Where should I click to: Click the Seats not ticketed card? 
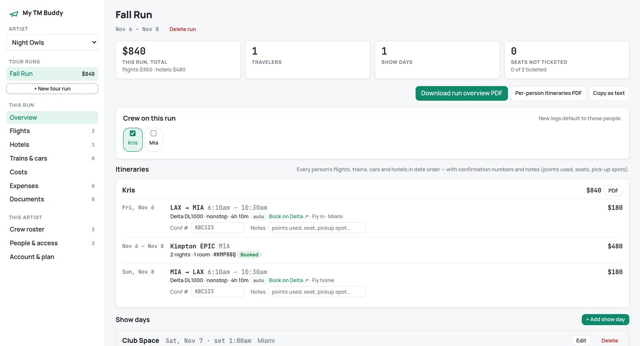click(x=567, y=60)
